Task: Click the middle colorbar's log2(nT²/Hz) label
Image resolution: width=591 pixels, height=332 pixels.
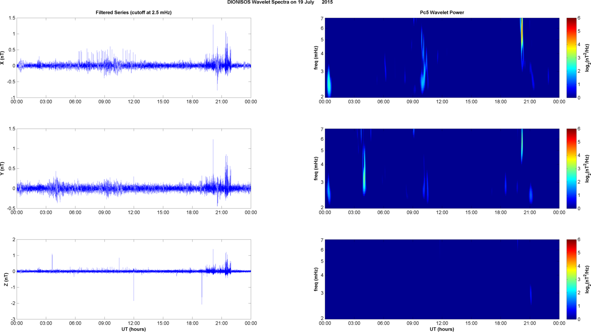Action: pyautogui.click(x=588, y=169)
